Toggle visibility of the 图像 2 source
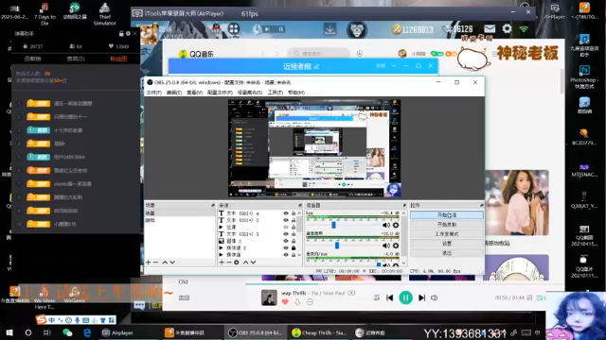This screenshot has height=340, width=606. pos(286,241)
